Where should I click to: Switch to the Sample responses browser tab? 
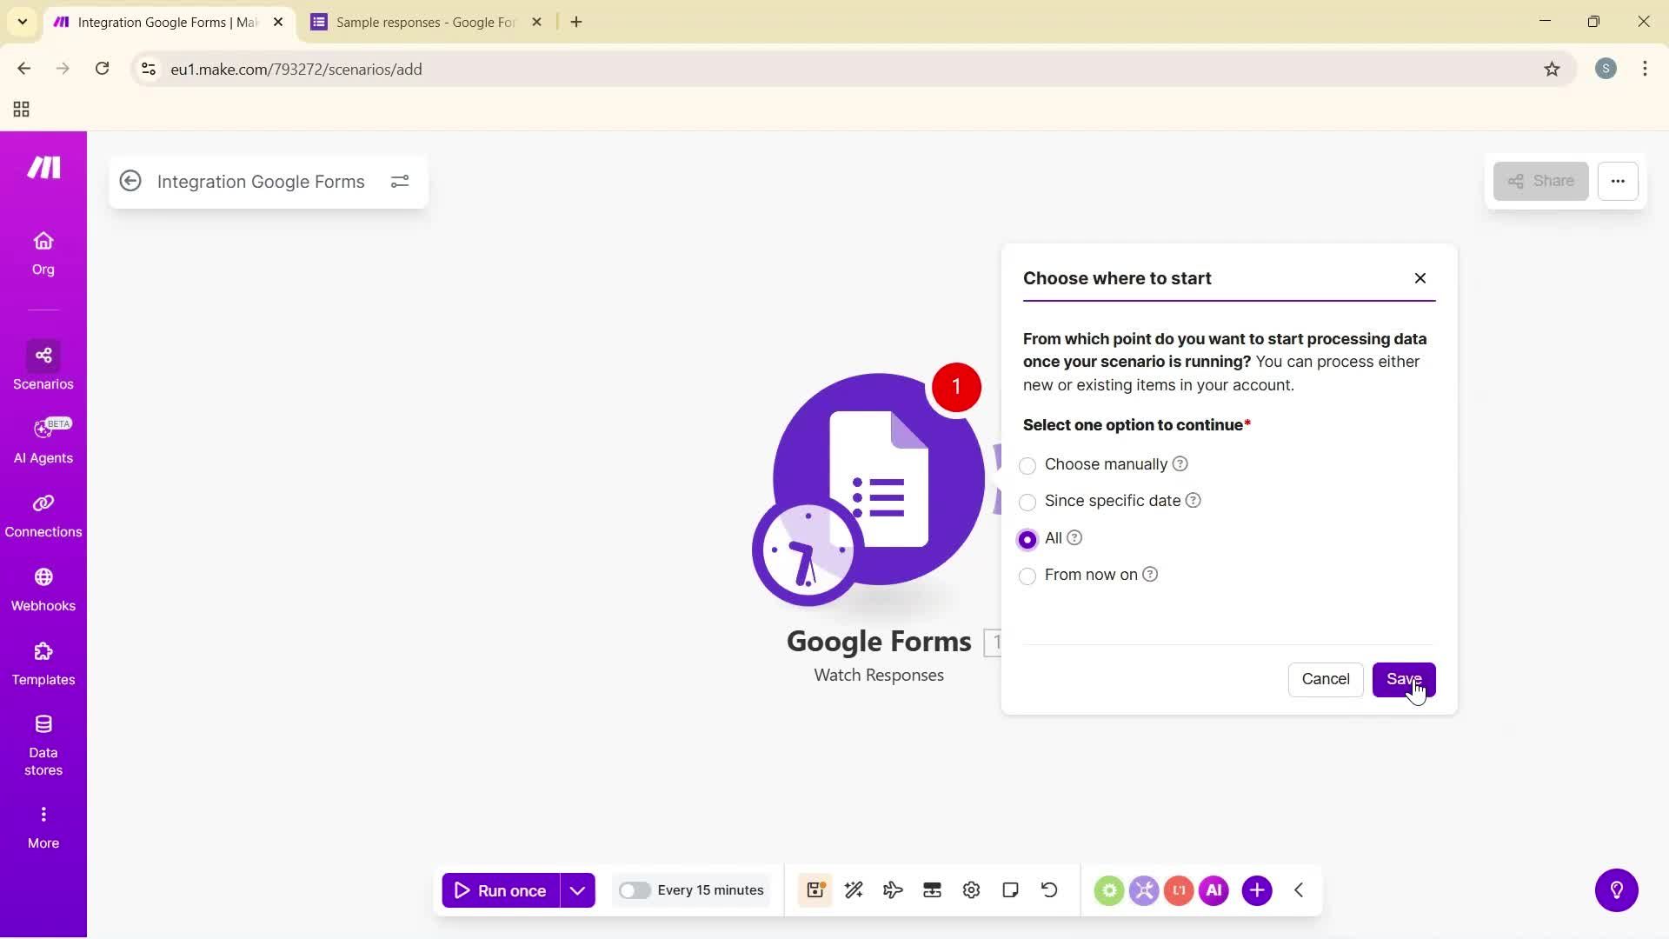click(417, 22)
